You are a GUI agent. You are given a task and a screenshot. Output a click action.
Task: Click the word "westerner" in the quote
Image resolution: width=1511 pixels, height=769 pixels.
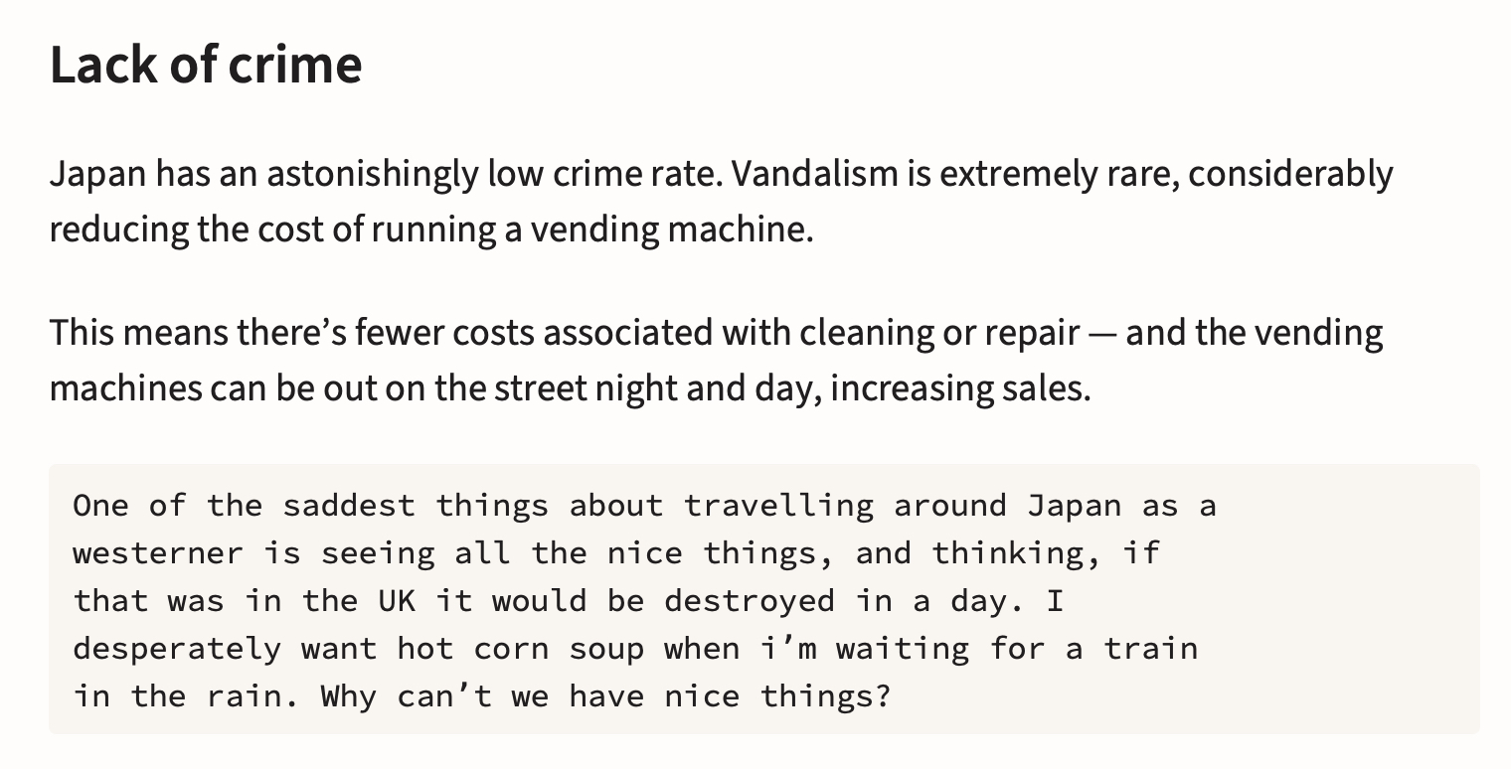158,553
